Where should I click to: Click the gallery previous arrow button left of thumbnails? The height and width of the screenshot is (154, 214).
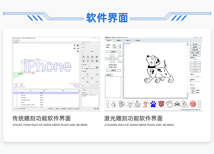(108, 104)
